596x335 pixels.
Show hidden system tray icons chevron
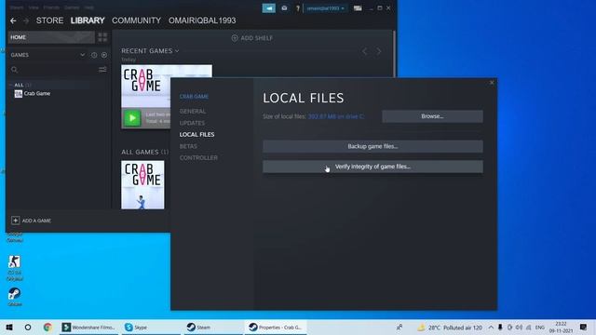pyautogui.click(x=491, y=328)
